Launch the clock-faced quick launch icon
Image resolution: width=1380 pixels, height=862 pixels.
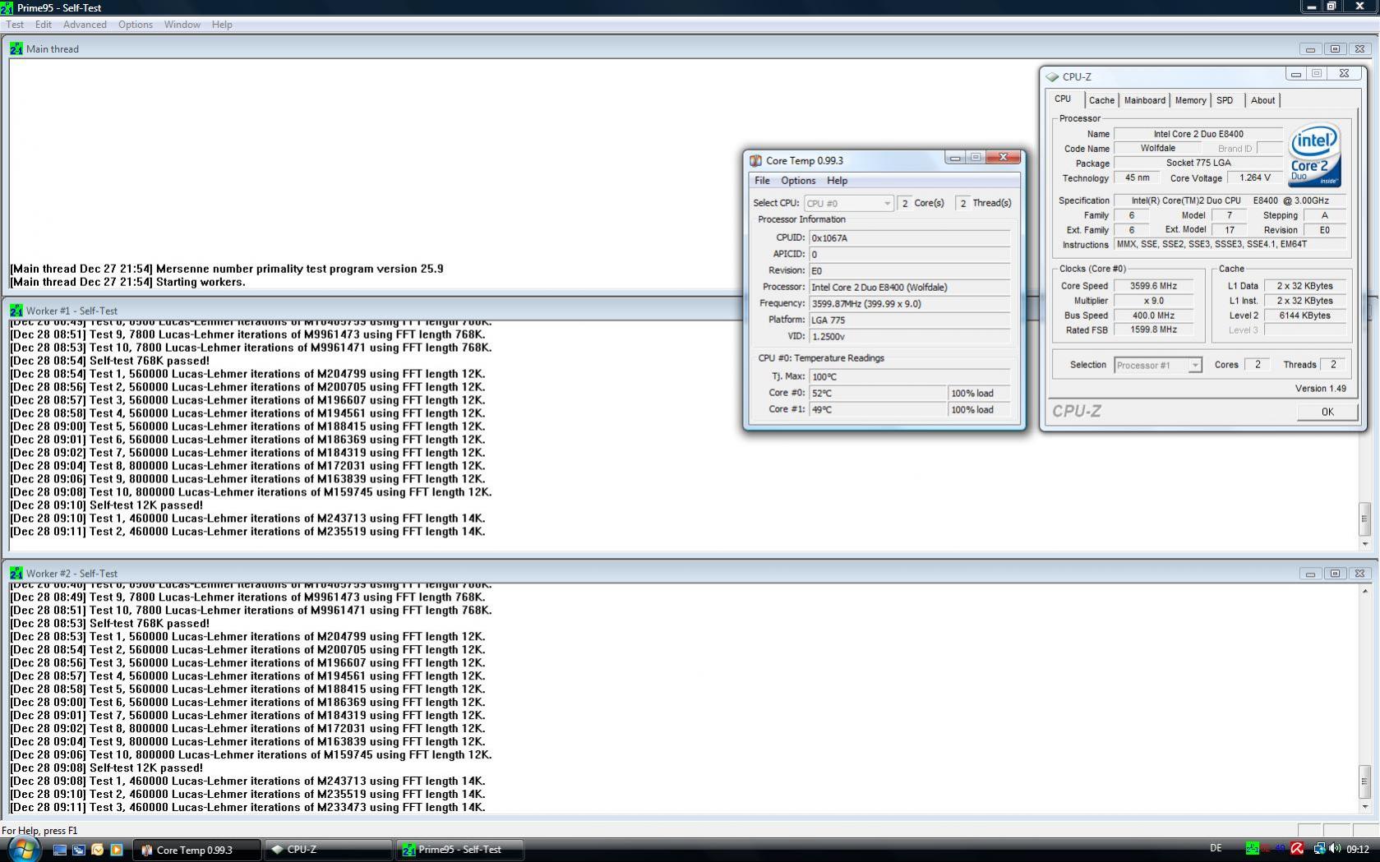tap(98, 850)
